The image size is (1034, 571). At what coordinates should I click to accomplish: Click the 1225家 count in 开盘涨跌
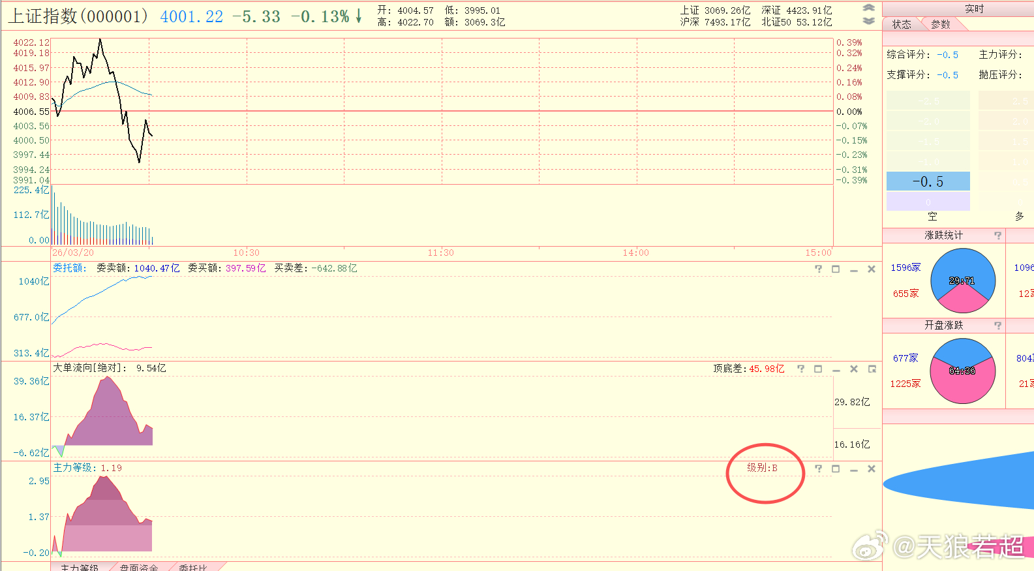906,384
